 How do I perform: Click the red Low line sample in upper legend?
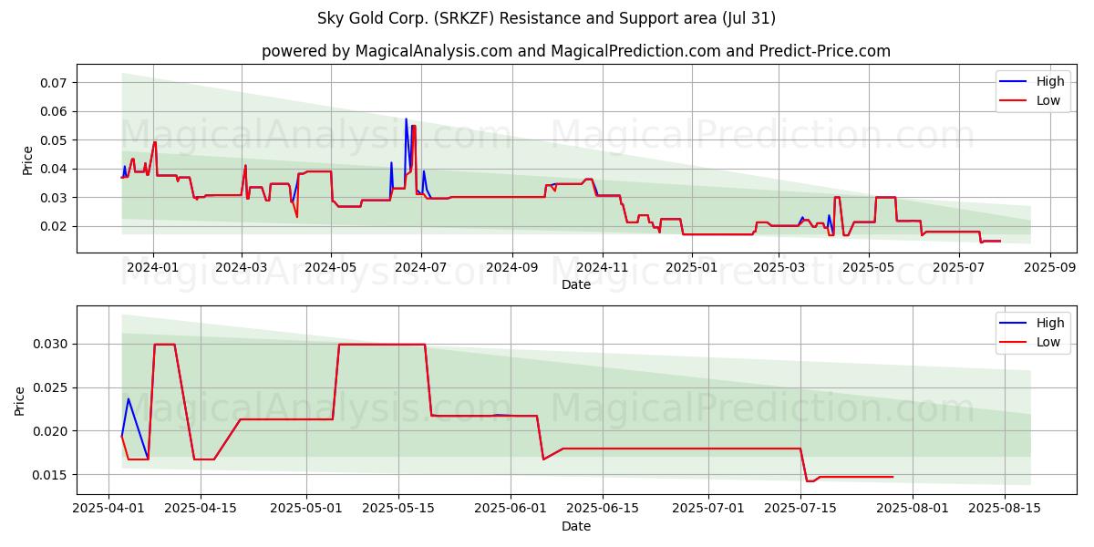coord(1014,101)
